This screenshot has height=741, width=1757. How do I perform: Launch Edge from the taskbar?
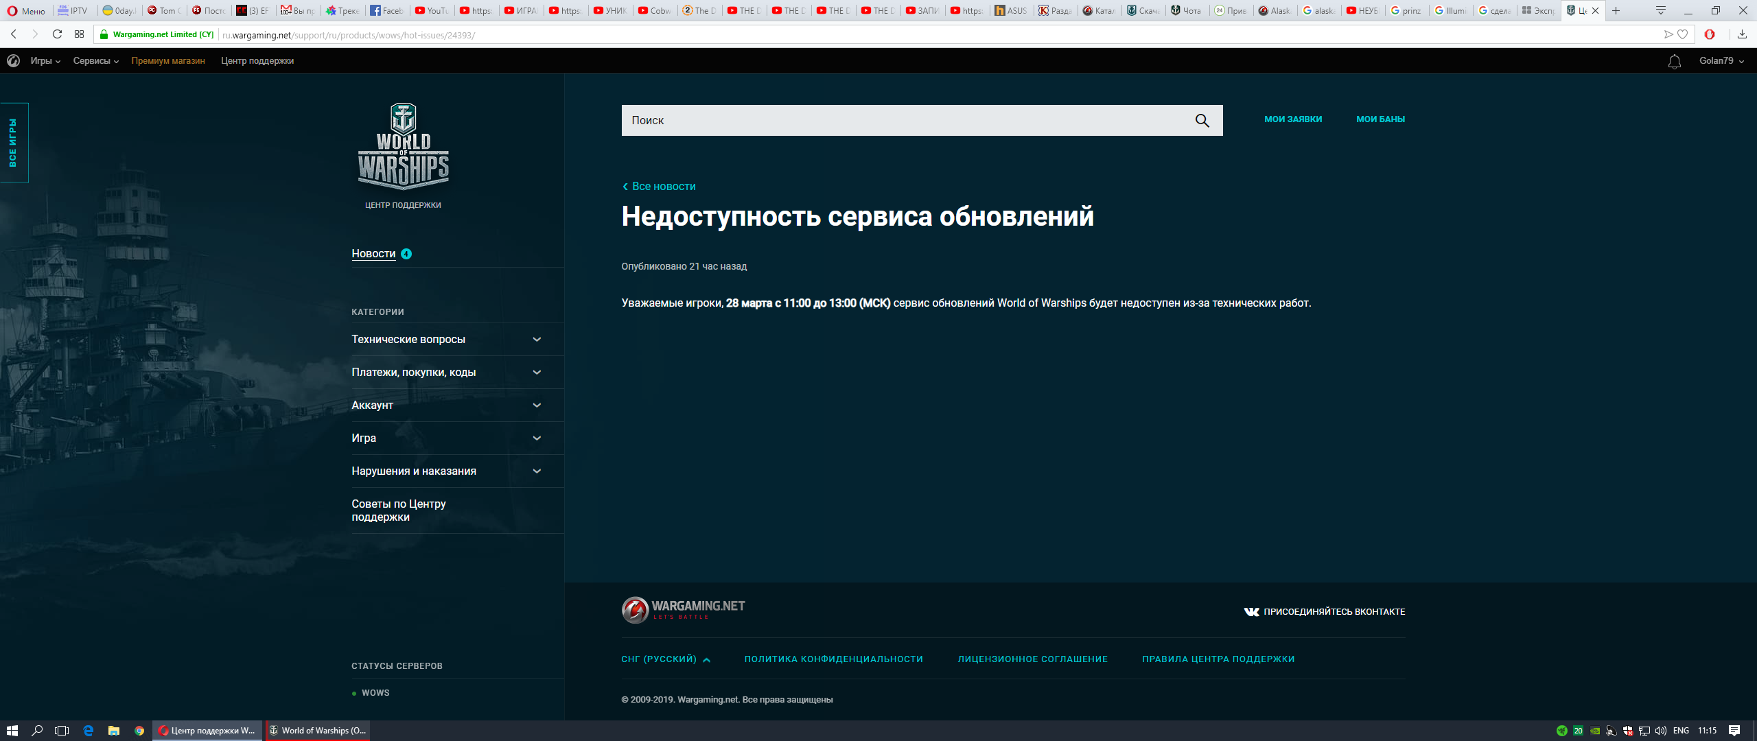(x=88, y=731)
